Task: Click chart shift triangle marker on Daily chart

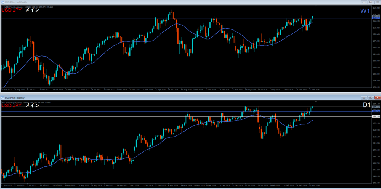Action: 316,102
